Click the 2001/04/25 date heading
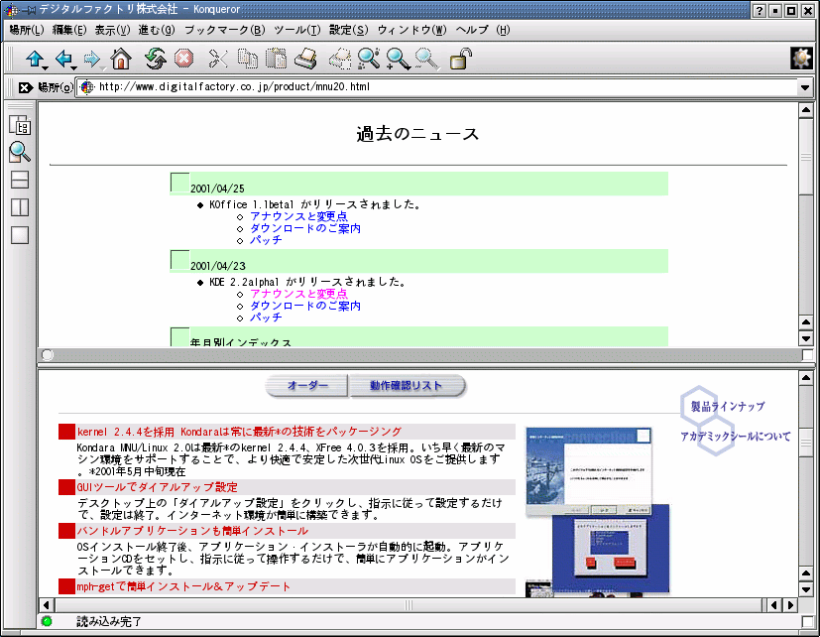This screenshot has height=637, width=820. click(217, 189)
